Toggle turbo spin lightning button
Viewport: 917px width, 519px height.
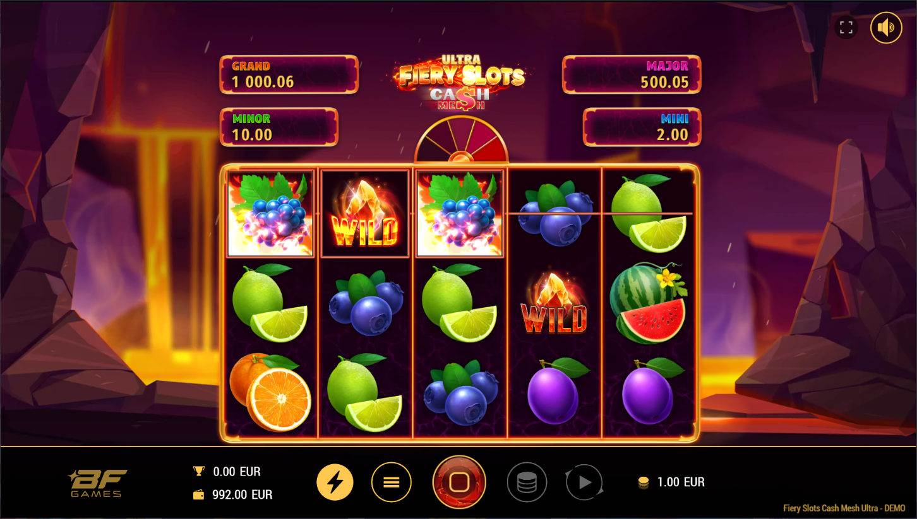point(335,482)
